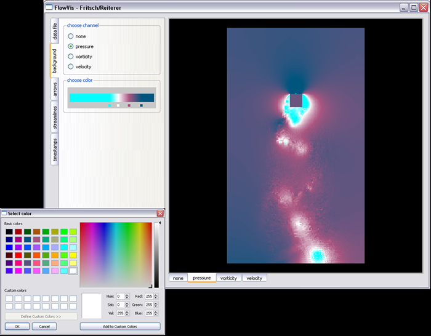
Task: Select the cyan gradient stop marker
Action: click(x=110, y=106)
